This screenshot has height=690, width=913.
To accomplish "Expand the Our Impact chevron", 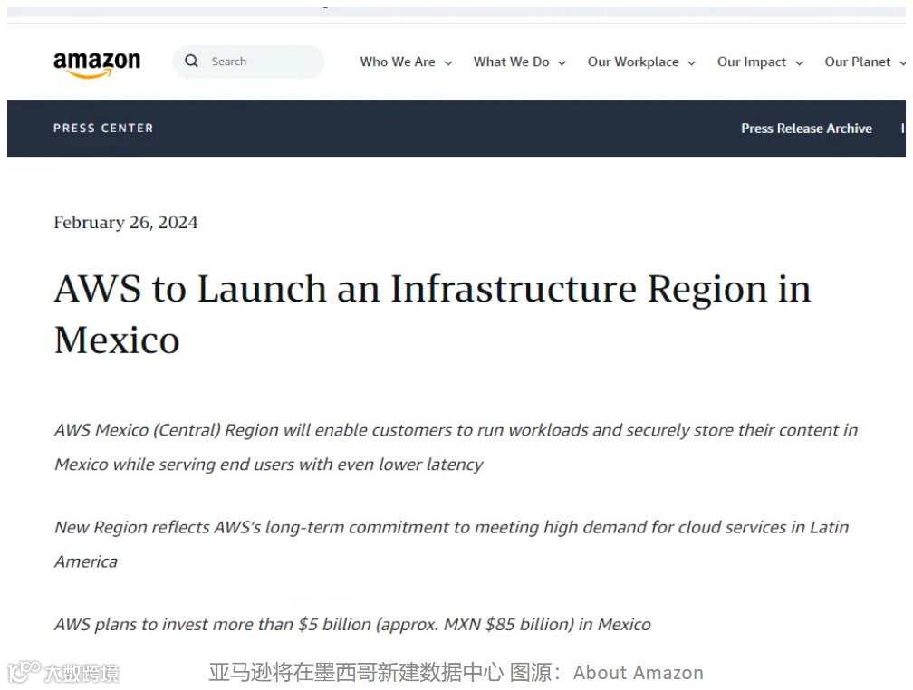I will coord(800,62).
